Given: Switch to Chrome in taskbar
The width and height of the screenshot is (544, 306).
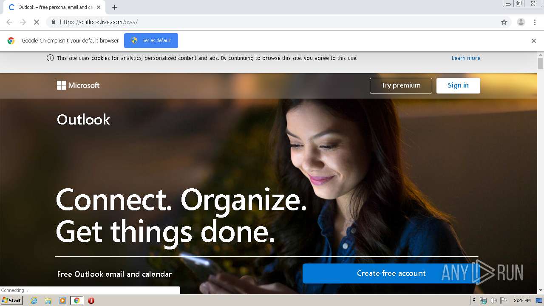Looking at the screenshot, I should 77,300.
